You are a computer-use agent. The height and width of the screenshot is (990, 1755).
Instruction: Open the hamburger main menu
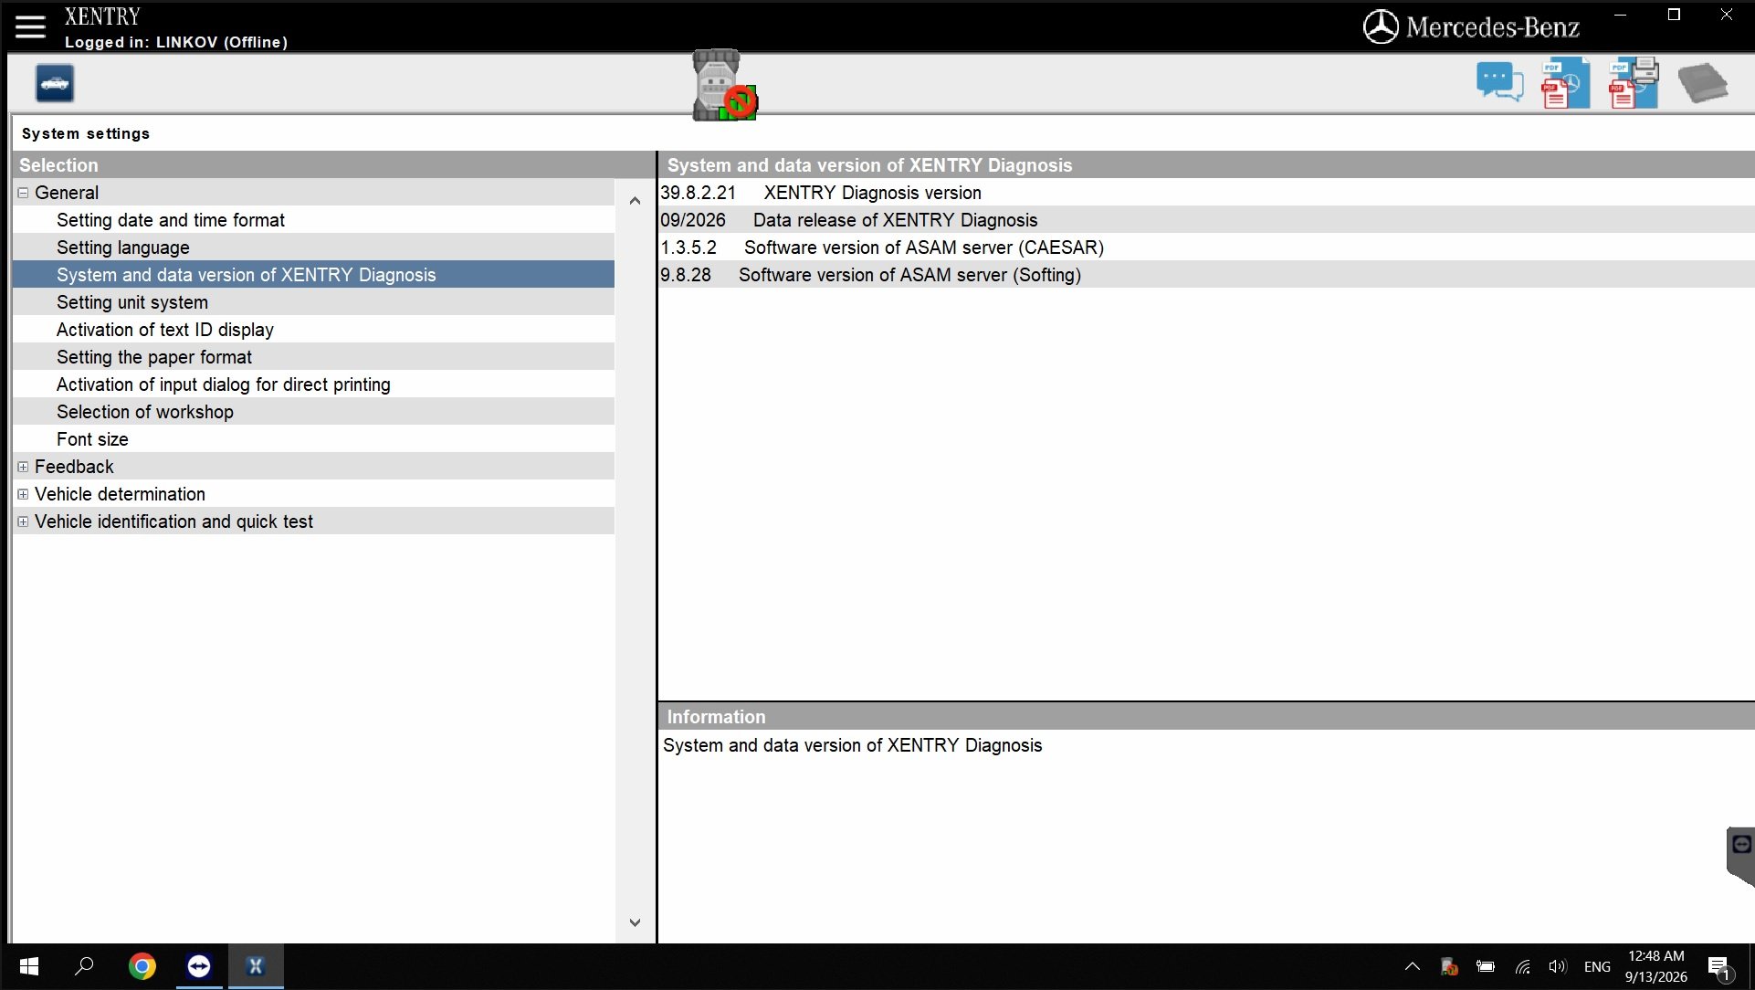click(x=30, y=26)
